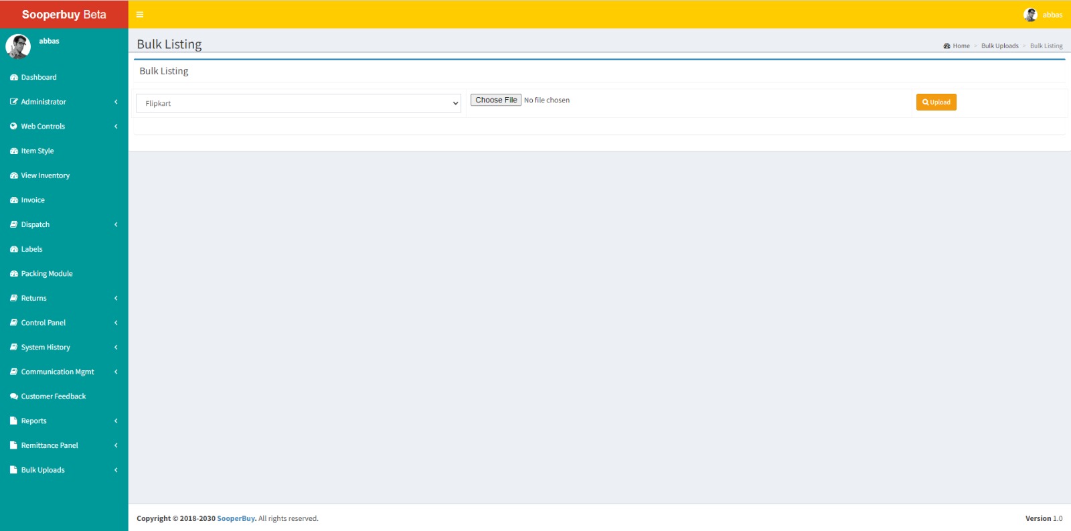
Task: Follow the SooperBuy footer link
Action: pos(236,519)
